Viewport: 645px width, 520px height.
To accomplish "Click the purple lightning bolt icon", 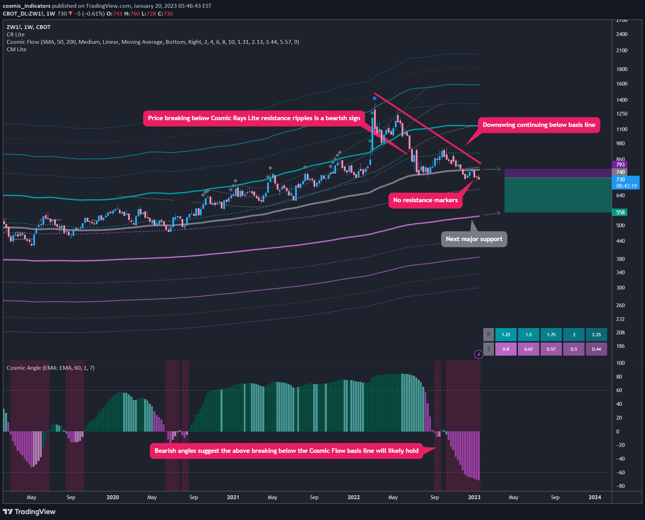I will [479, 354].
